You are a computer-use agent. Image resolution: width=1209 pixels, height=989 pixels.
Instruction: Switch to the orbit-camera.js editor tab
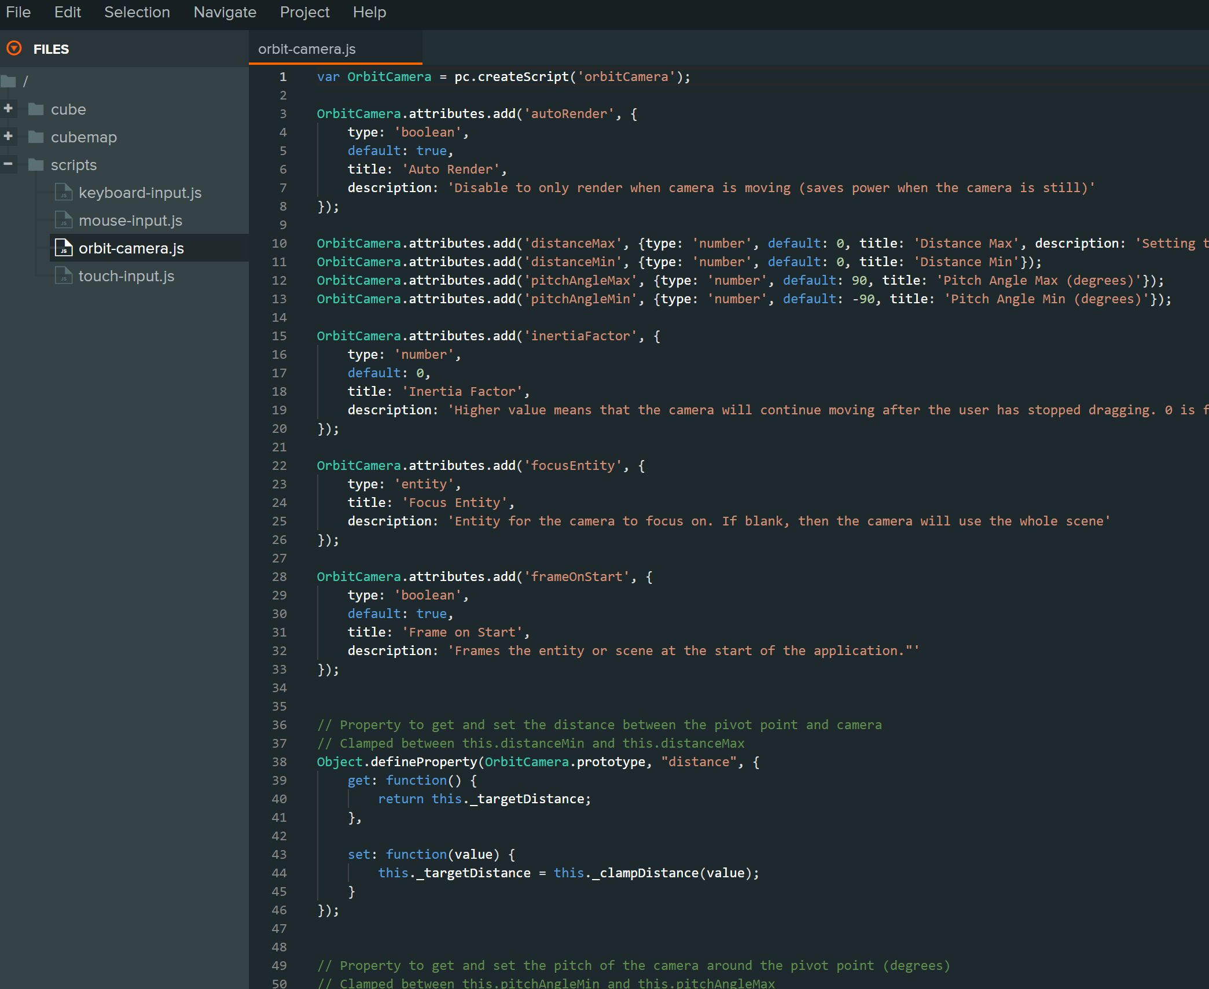click(x=307, y=49)
